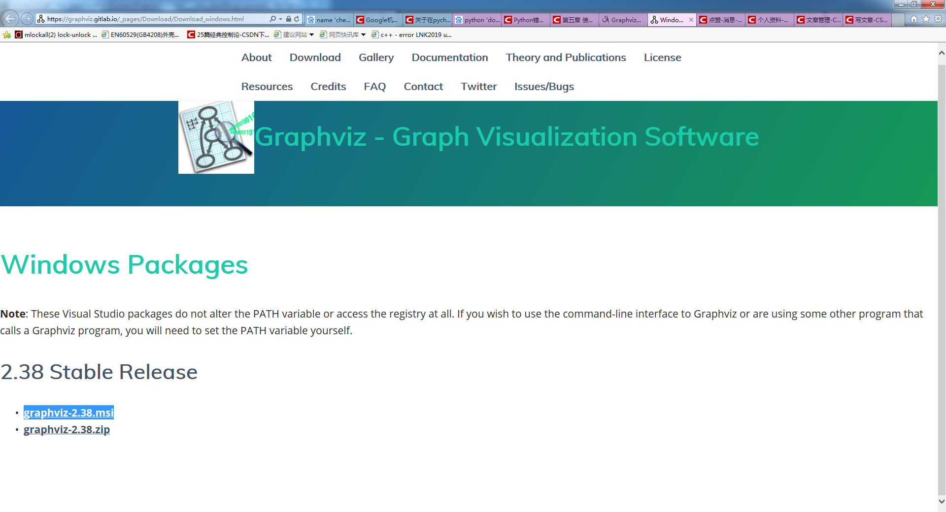Open a new tab with the blank tab button

click(898, 20)
